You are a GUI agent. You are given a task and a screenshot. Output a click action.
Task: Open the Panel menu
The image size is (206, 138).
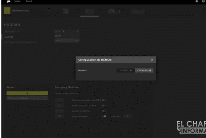tap(29, 1)
